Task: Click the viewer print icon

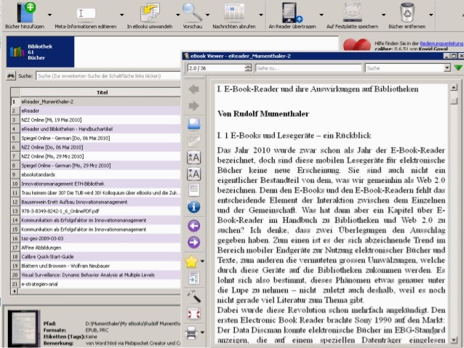Action: (191, 332)
